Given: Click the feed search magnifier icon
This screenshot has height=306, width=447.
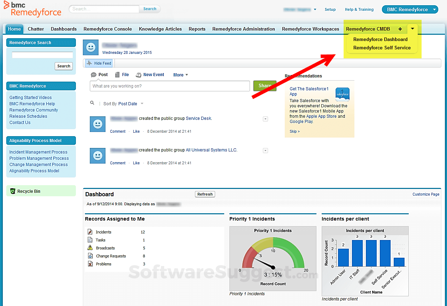Looking at the screenshot, I should pyautogui.click(x=92, y=103).
